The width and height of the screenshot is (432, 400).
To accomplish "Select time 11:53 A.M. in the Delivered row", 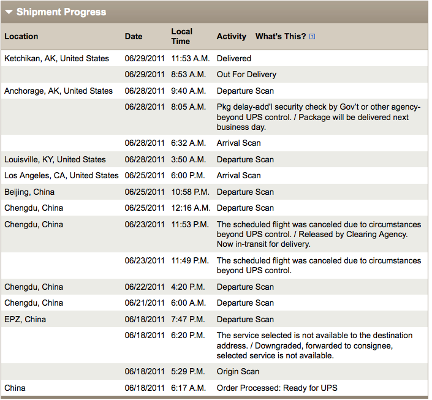I will pyautogui.click(x=191, y=58).
